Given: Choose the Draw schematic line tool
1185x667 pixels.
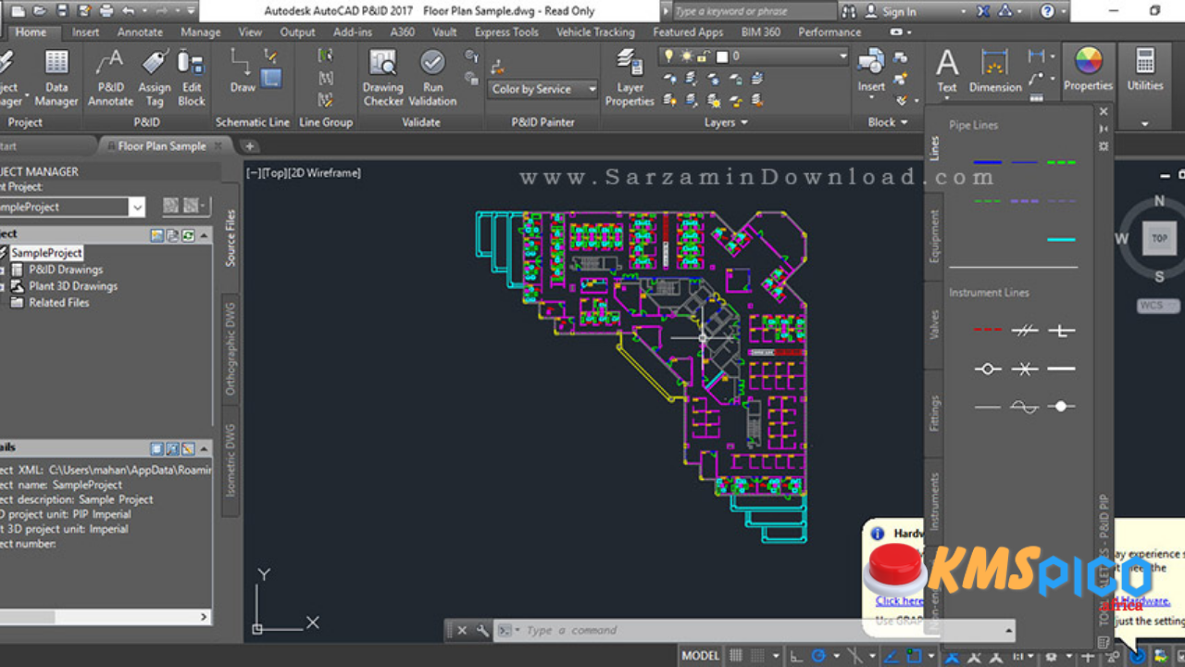Looking at the screenshot, I should click(x=243, y=70).
